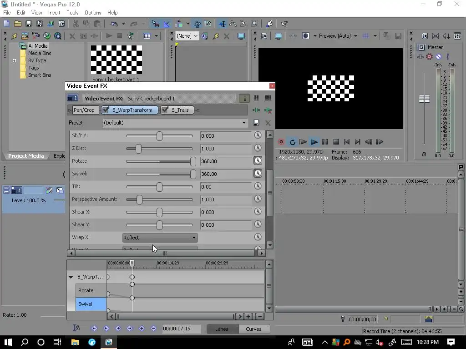466x349 pixels.
Task: Switch keyframe view to Curves
Action: 253,329
